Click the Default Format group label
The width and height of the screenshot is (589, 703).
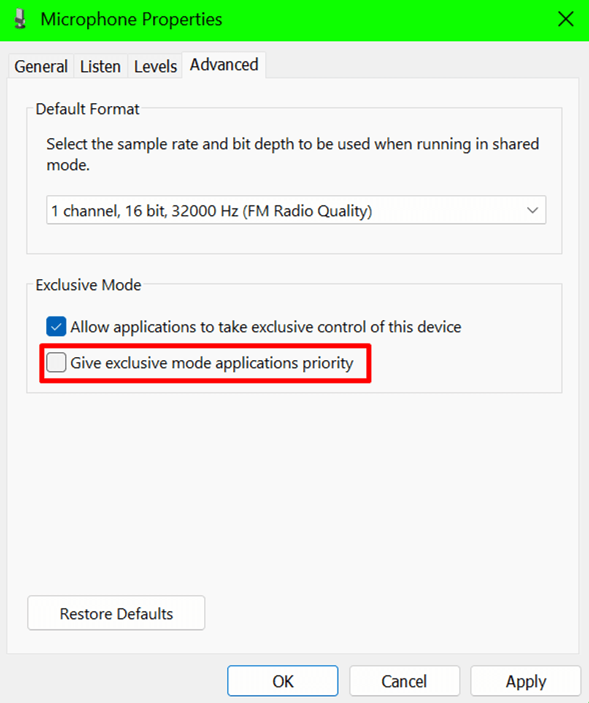tap(88, 109)
